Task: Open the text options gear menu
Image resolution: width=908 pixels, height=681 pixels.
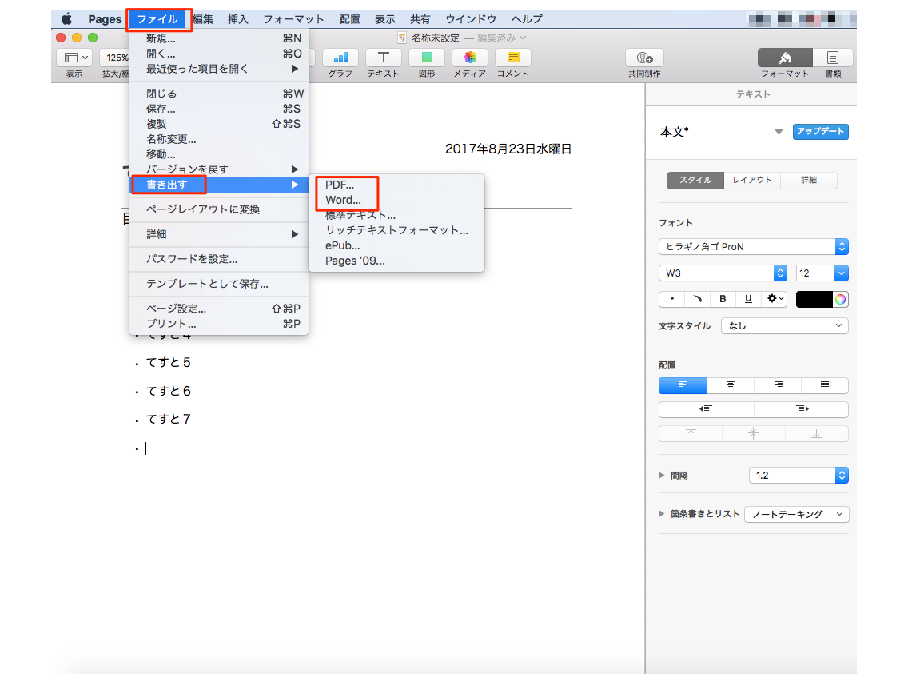Action: click(775, 299)
